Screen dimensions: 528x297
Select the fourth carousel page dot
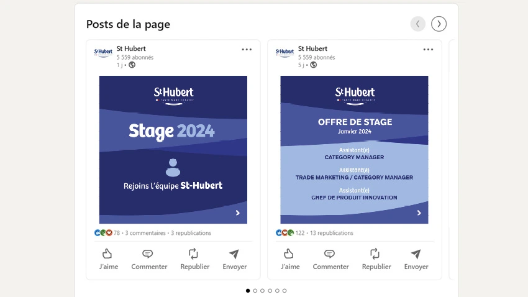coord(270,291)
